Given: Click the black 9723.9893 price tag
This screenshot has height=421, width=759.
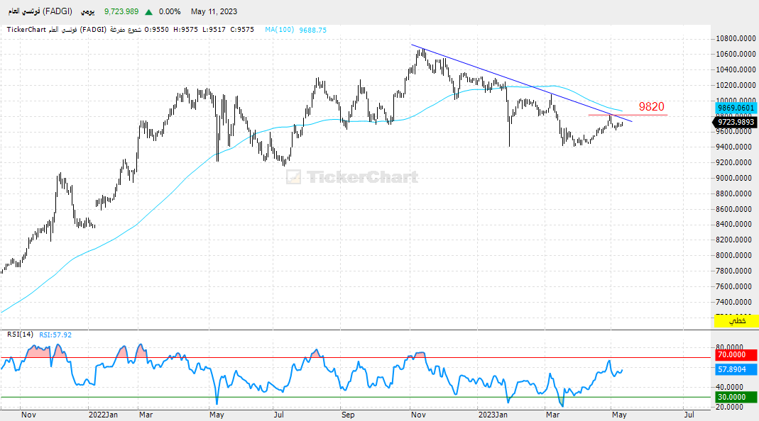Looking at the screenshot, I should 736,122.
